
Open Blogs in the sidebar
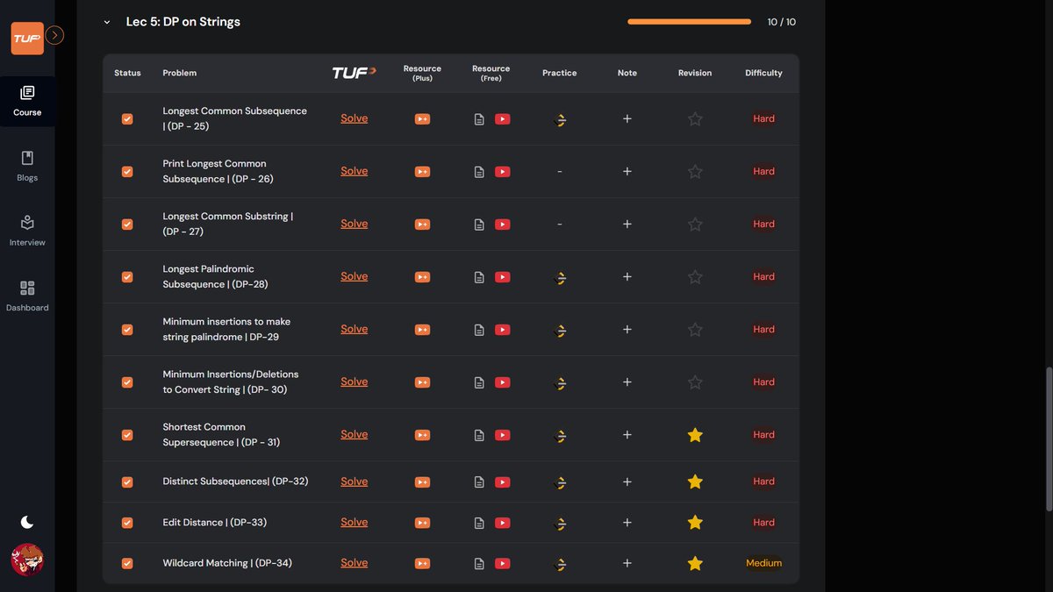click(x=27, y=166)
